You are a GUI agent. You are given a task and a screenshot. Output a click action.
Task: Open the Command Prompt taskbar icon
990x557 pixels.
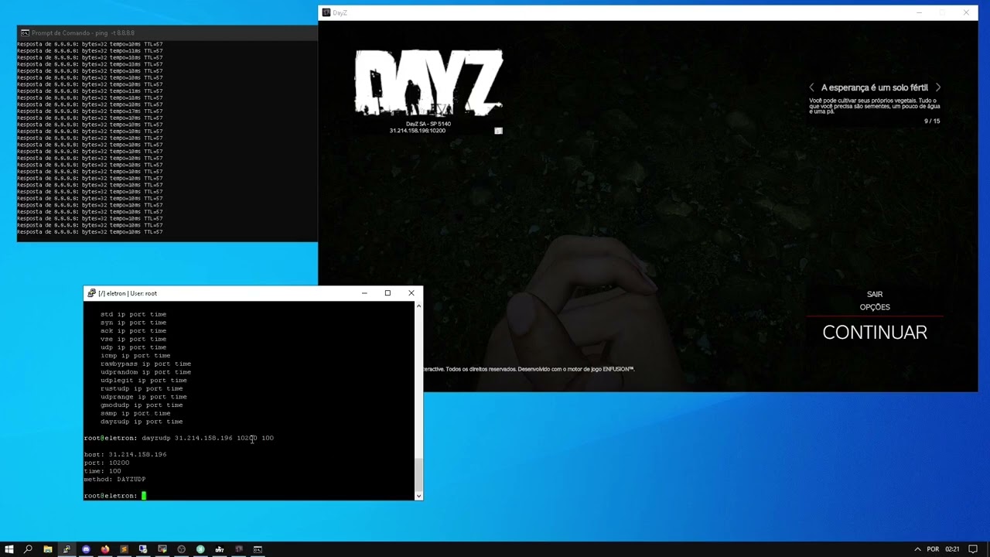258,549
